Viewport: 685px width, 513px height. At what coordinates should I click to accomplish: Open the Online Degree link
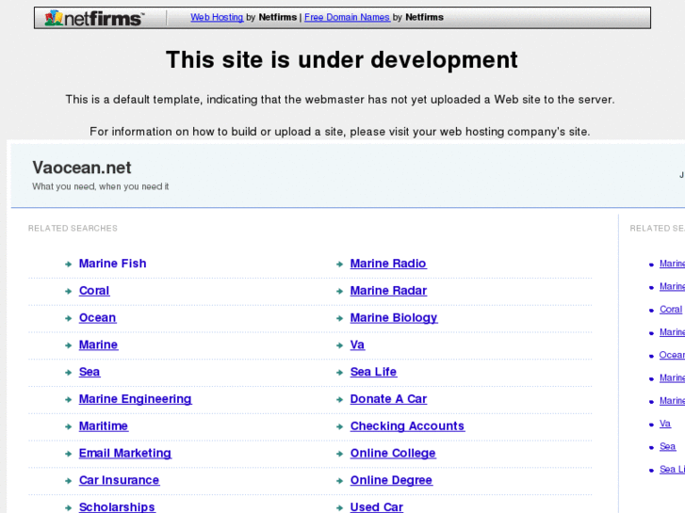[x=391, y=480]
